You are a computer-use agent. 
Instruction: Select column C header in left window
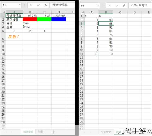44,12
